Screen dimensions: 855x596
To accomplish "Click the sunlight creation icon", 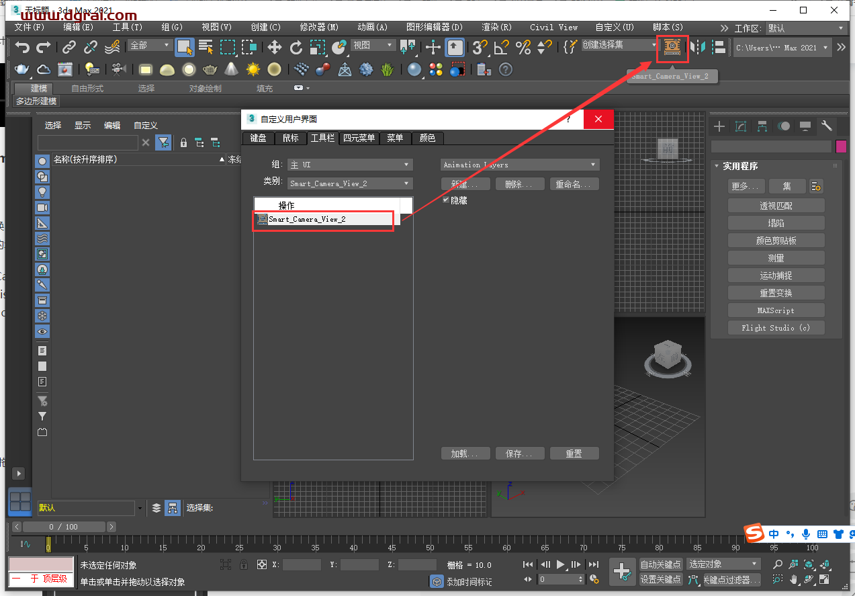I will click(x=253, y=69).
